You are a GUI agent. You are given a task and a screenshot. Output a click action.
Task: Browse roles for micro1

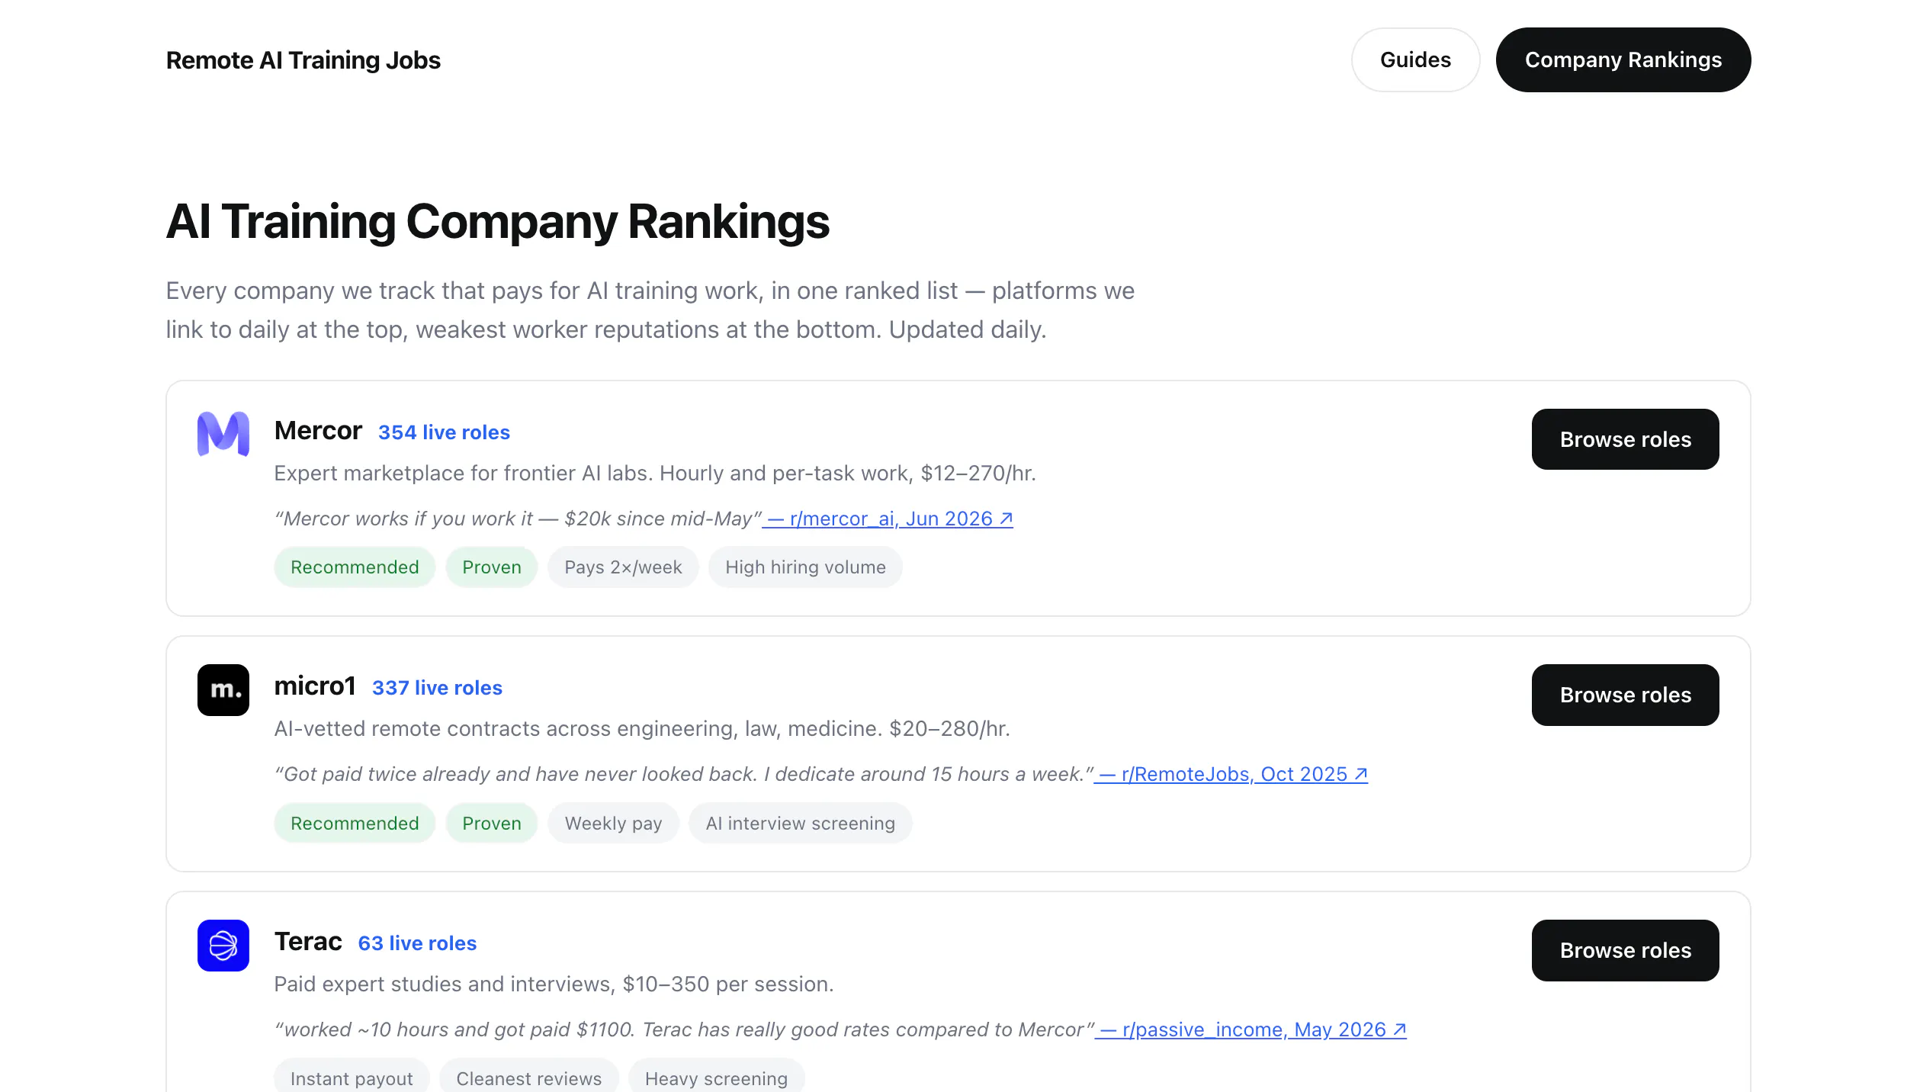[1625, 695]
